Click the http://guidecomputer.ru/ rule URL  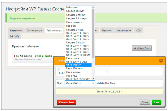click(28, 59)
